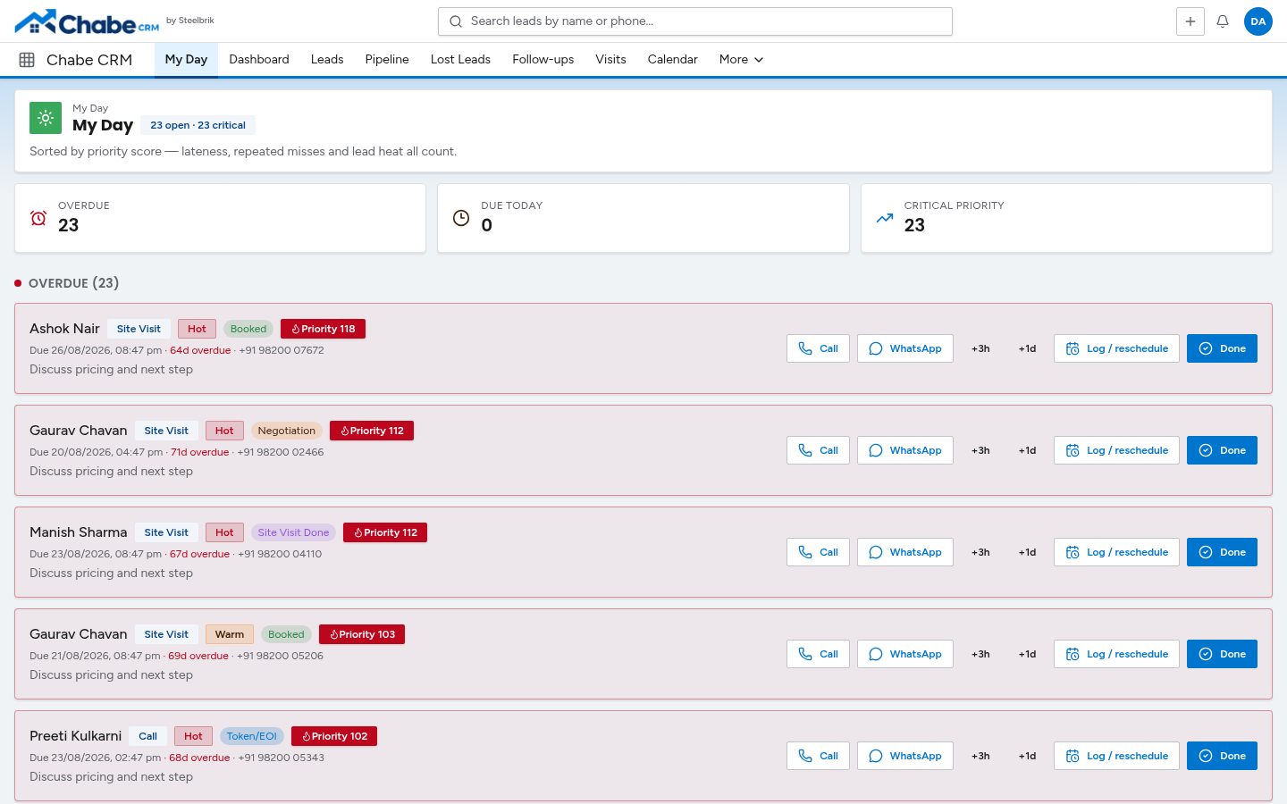The image size is (1287, 804).
Task: Click the Priority 102 badge
Action: click(x=334, y=736)
